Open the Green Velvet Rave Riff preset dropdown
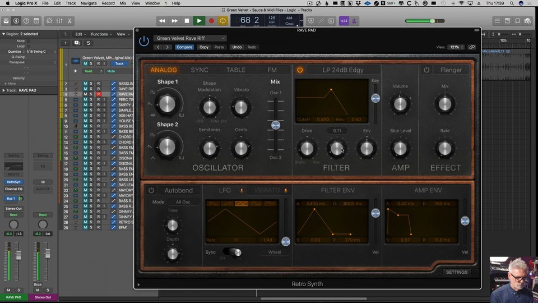This screenshot has height=303, width=538. (x=190, y=38)
